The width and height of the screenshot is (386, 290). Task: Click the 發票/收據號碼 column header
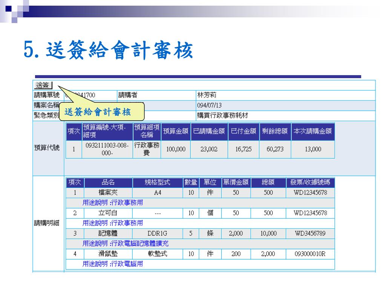(310, 182)
